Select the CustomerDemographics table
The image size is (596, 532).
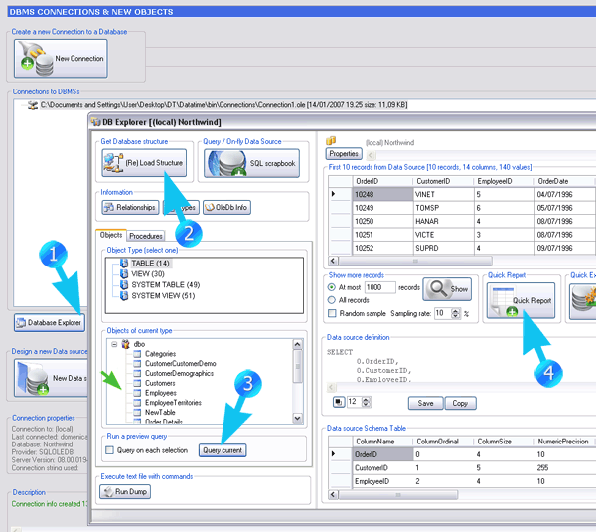(x=179, y=373)
